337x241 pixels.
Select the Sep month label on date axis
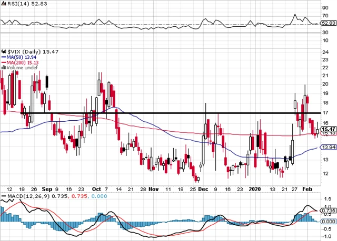coord(47,188)
